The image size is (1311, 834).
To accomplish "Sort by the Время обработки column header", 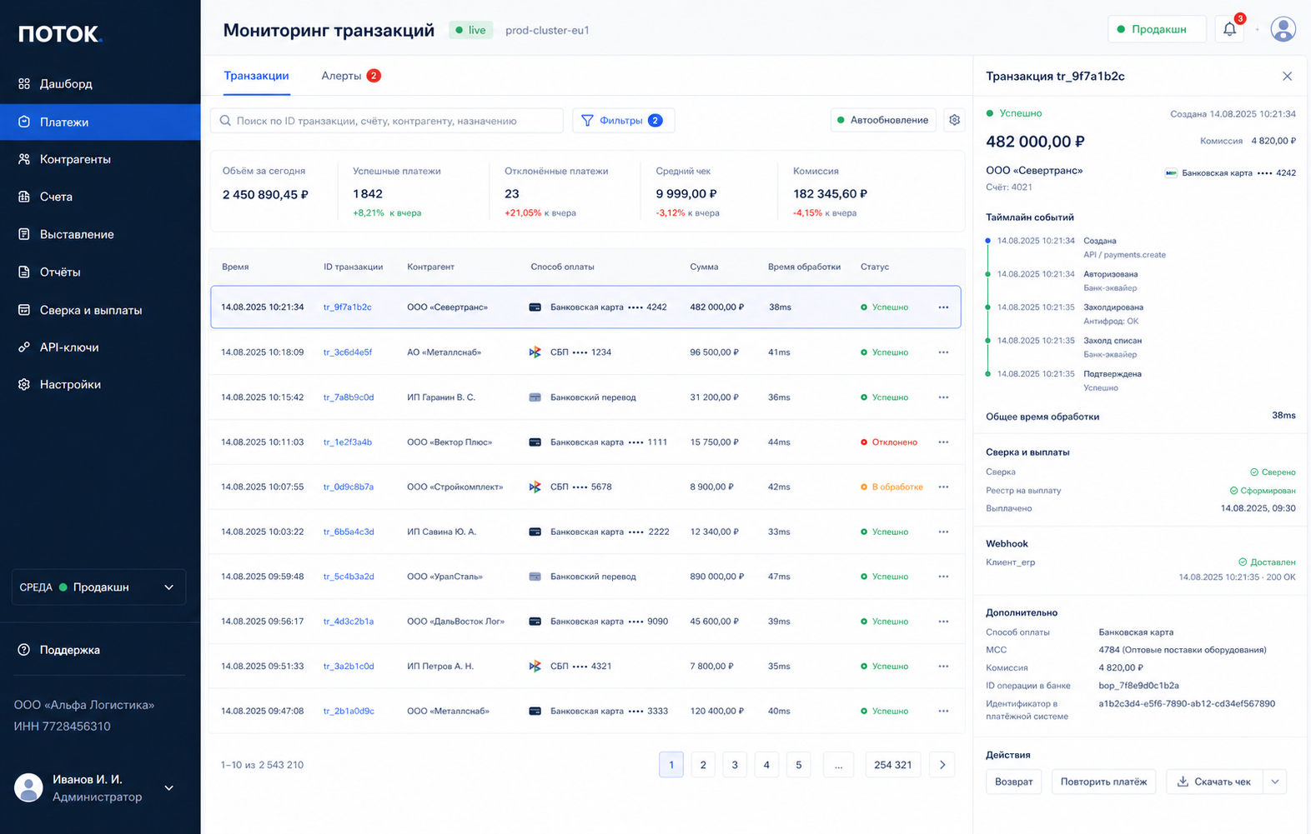I will point(804,267).
